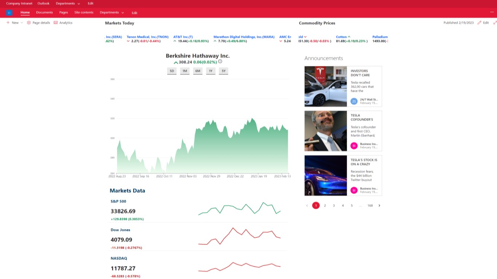This screenshot has width=497, height=279.
Task: Open Tenon Medical, Inc.(TNON) ticker link
Action: (148, 37)
